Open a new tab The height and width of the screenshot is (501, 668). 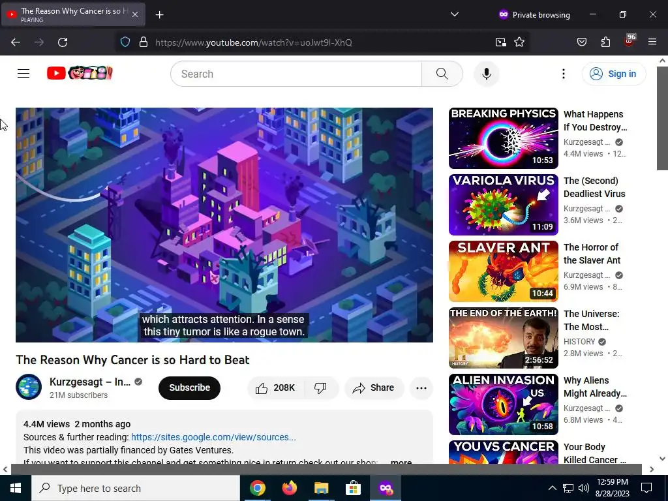coord(159,15)
